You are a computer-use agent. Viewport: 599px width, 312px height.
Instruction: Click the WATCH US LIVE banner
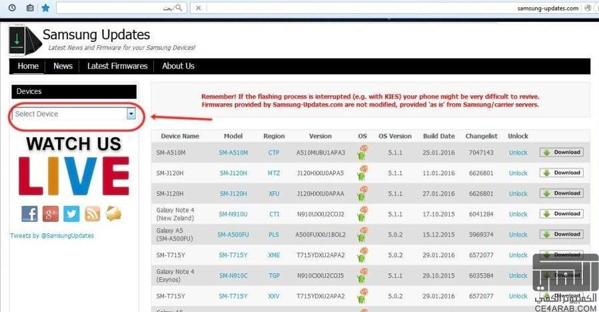[74, 165]
